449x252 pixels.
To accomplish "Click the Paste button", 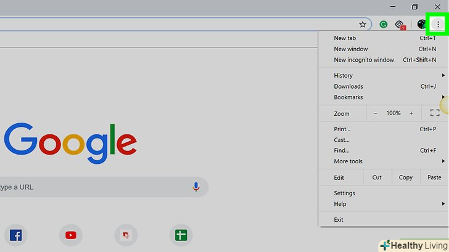I will point(434,177).
